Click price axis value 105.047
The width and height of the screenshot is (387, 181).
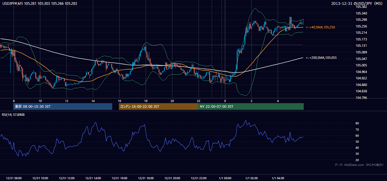tap(361, 59)
